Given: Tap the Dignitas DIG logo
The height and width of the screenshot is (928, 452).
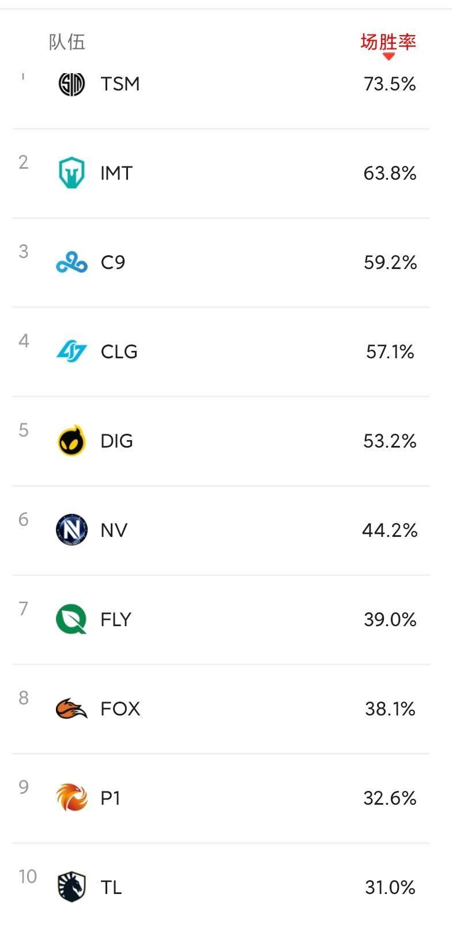Looking at the screenshot, I should [72, 441].
